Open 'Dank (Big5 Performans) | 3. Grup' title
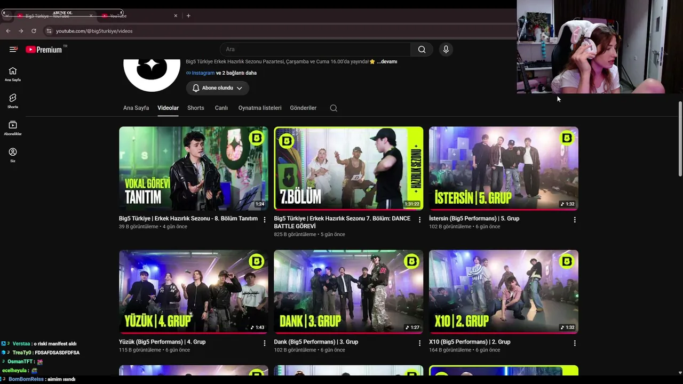 click(x=316, y=342)
